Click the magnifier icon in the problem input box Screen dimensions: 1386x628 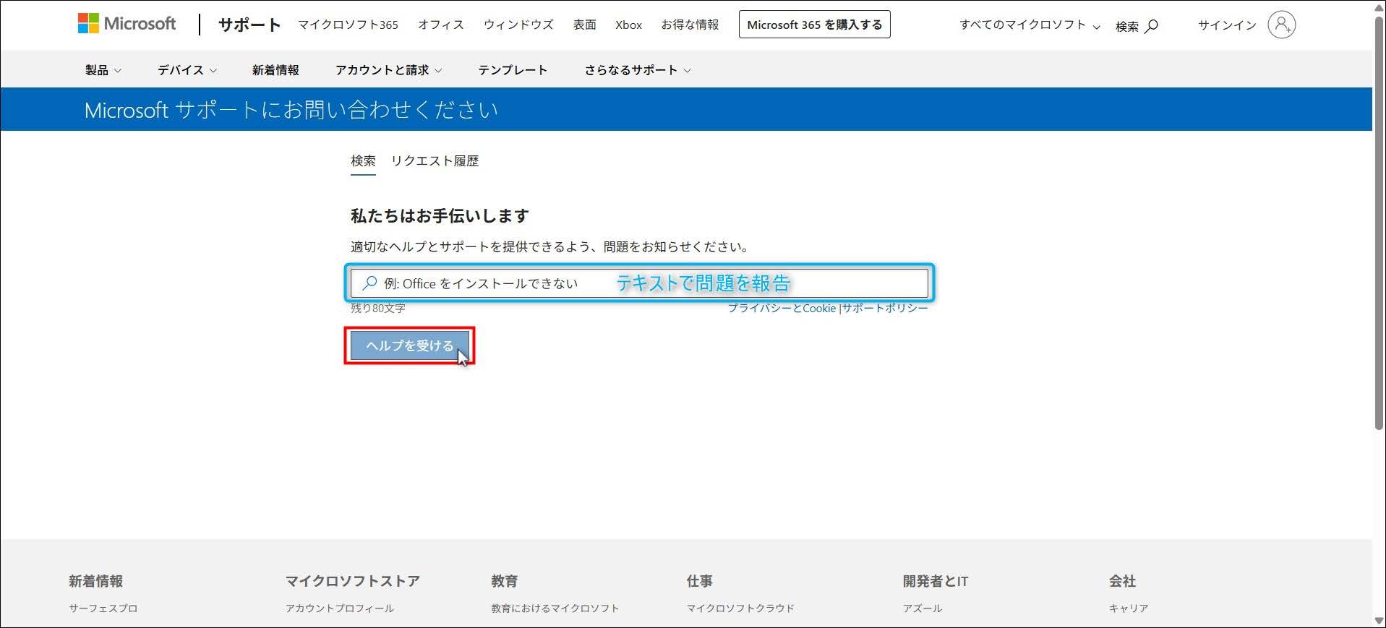369,283
